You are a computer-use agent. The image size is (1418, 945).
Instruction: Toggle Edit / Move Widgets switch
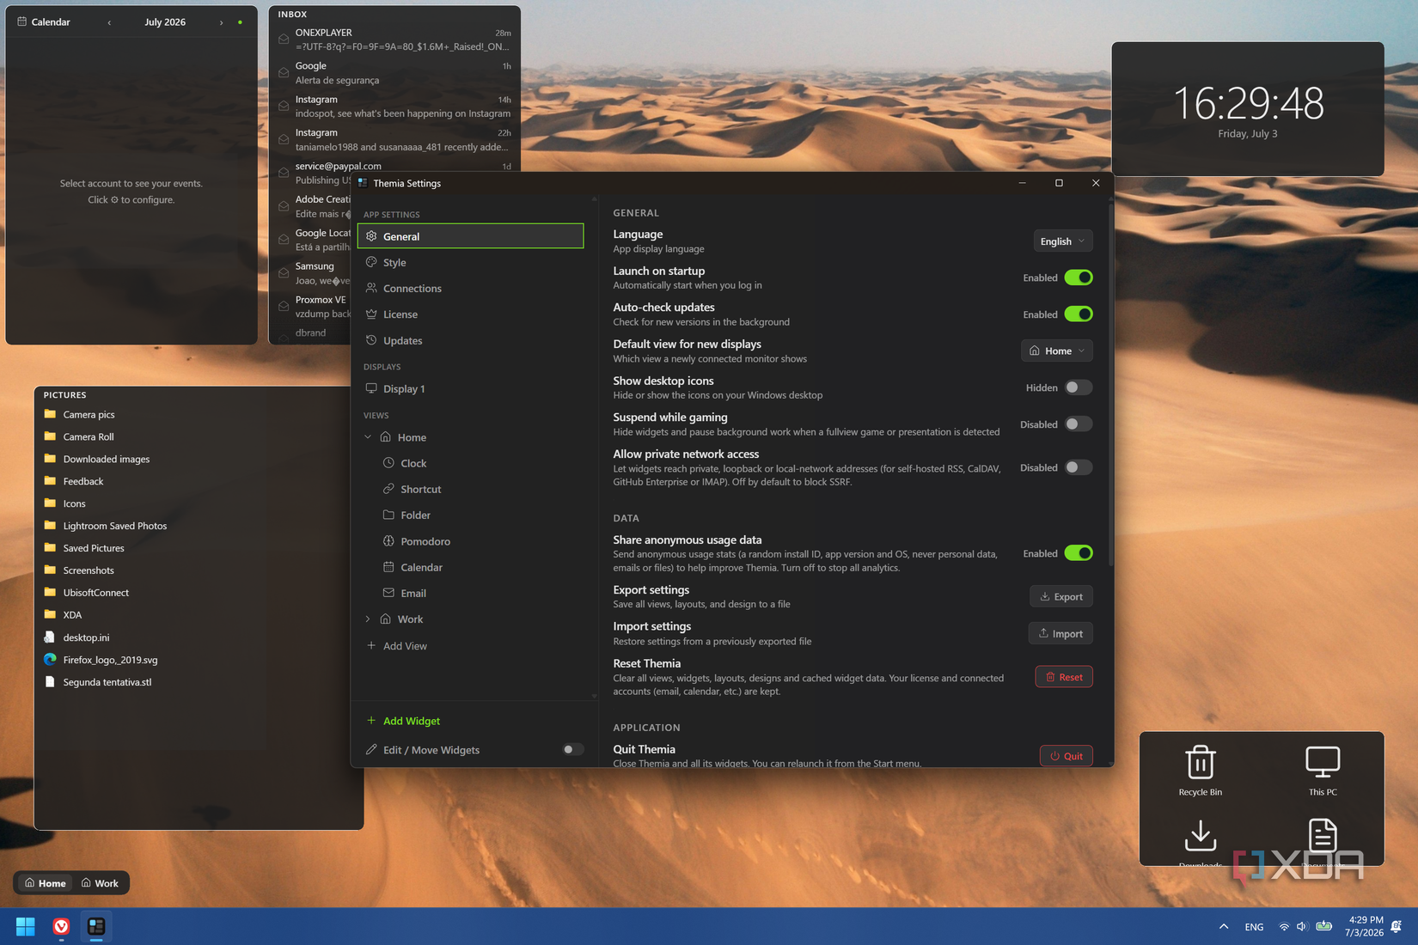572,750
